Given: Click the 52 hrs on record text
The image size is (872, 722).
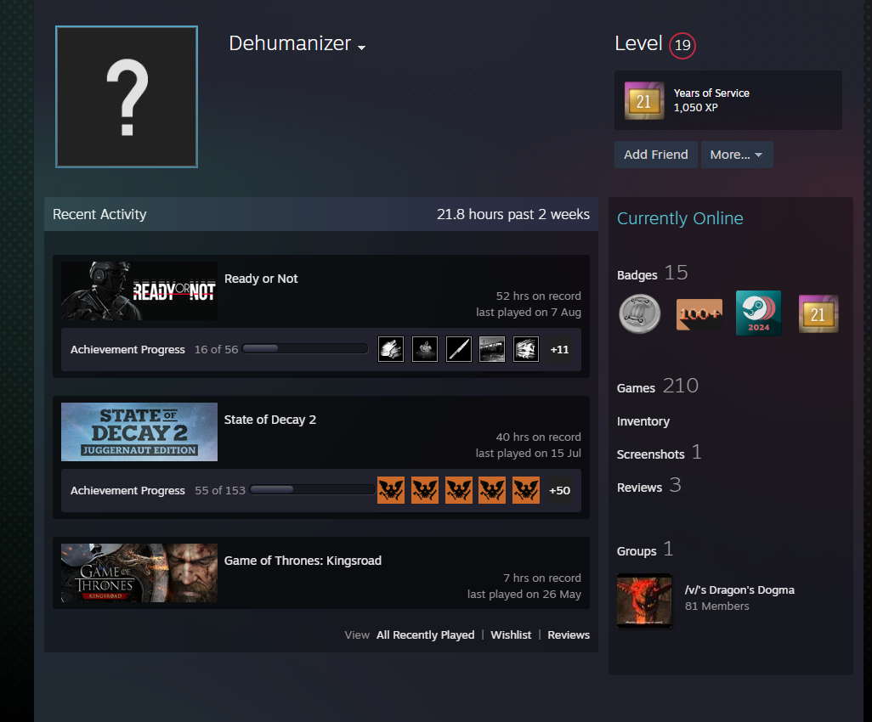Looking at the screenshot, I should [x=538, y=296].
